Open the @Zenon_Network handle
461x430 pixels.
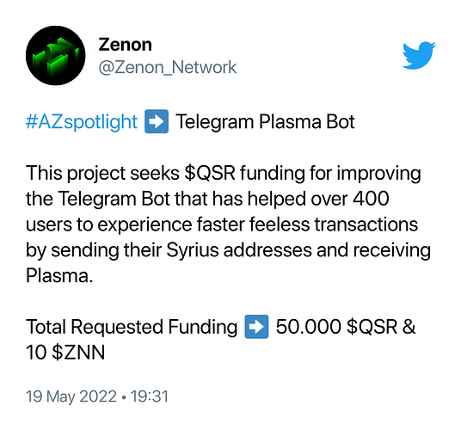(168, 67)
